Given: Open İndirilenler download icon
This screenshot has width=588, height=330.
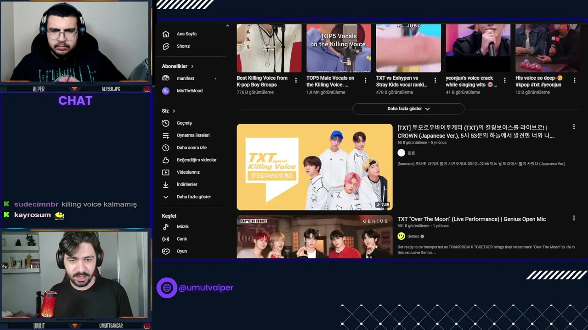Looking at the screenshot, I should click(166, 185).
